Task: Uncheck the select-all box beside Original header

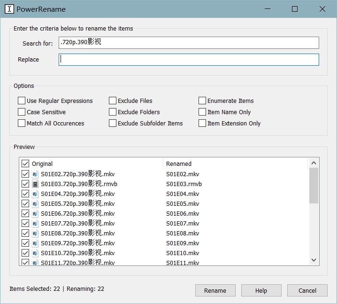Action: point(25,164)
